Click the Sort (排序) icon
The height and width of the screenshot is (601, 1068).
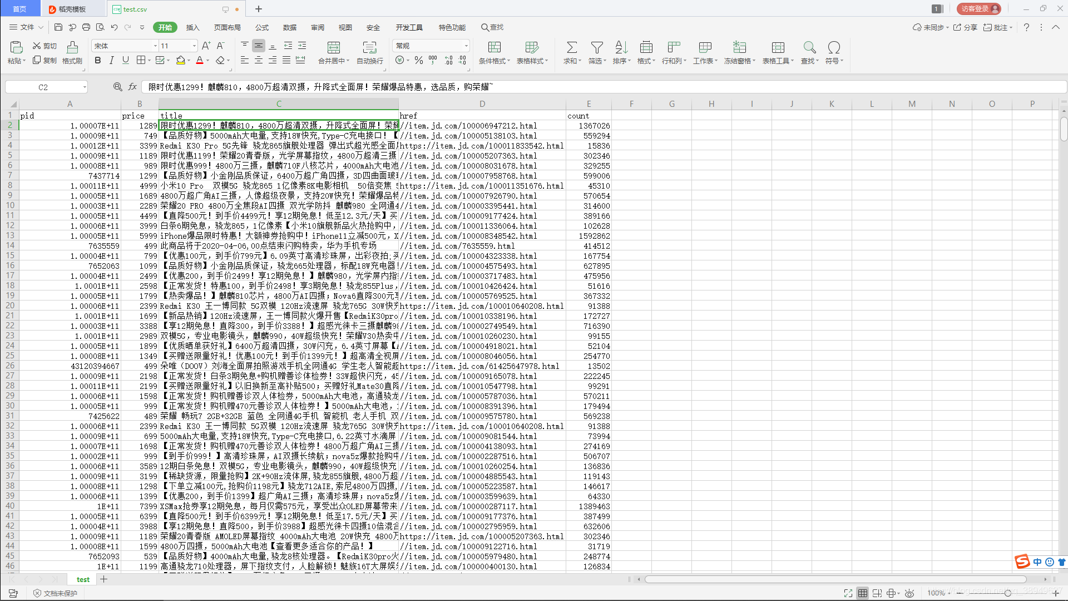[621, 47]
